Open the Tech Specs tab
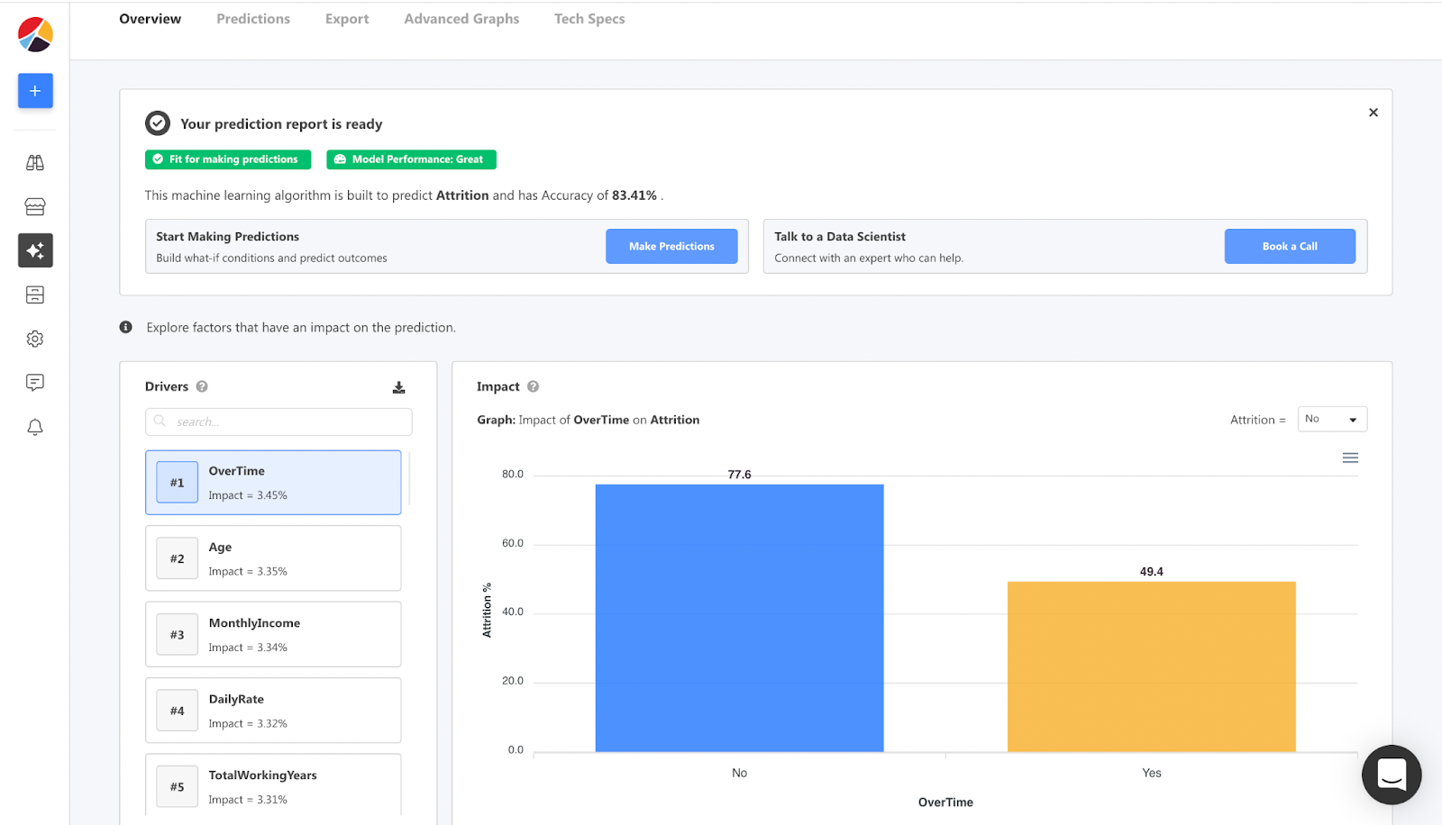1442x825 pixels. 589,19
